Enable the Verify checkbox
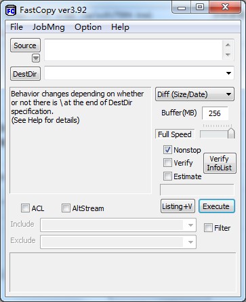246x302 pixels. pos(167,163)
